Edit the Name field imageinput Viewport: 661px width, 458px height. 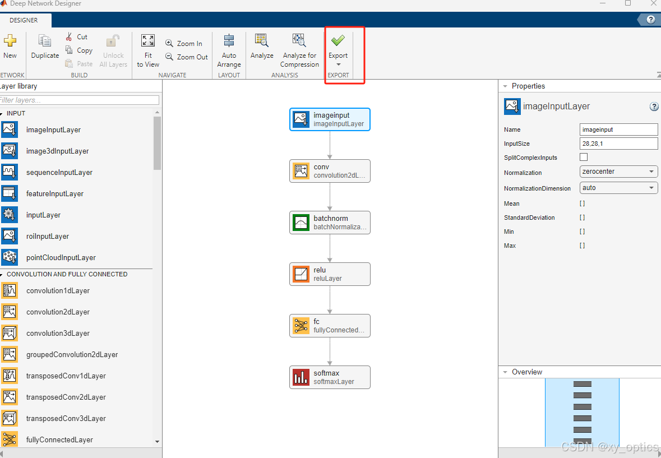(618, 129)
